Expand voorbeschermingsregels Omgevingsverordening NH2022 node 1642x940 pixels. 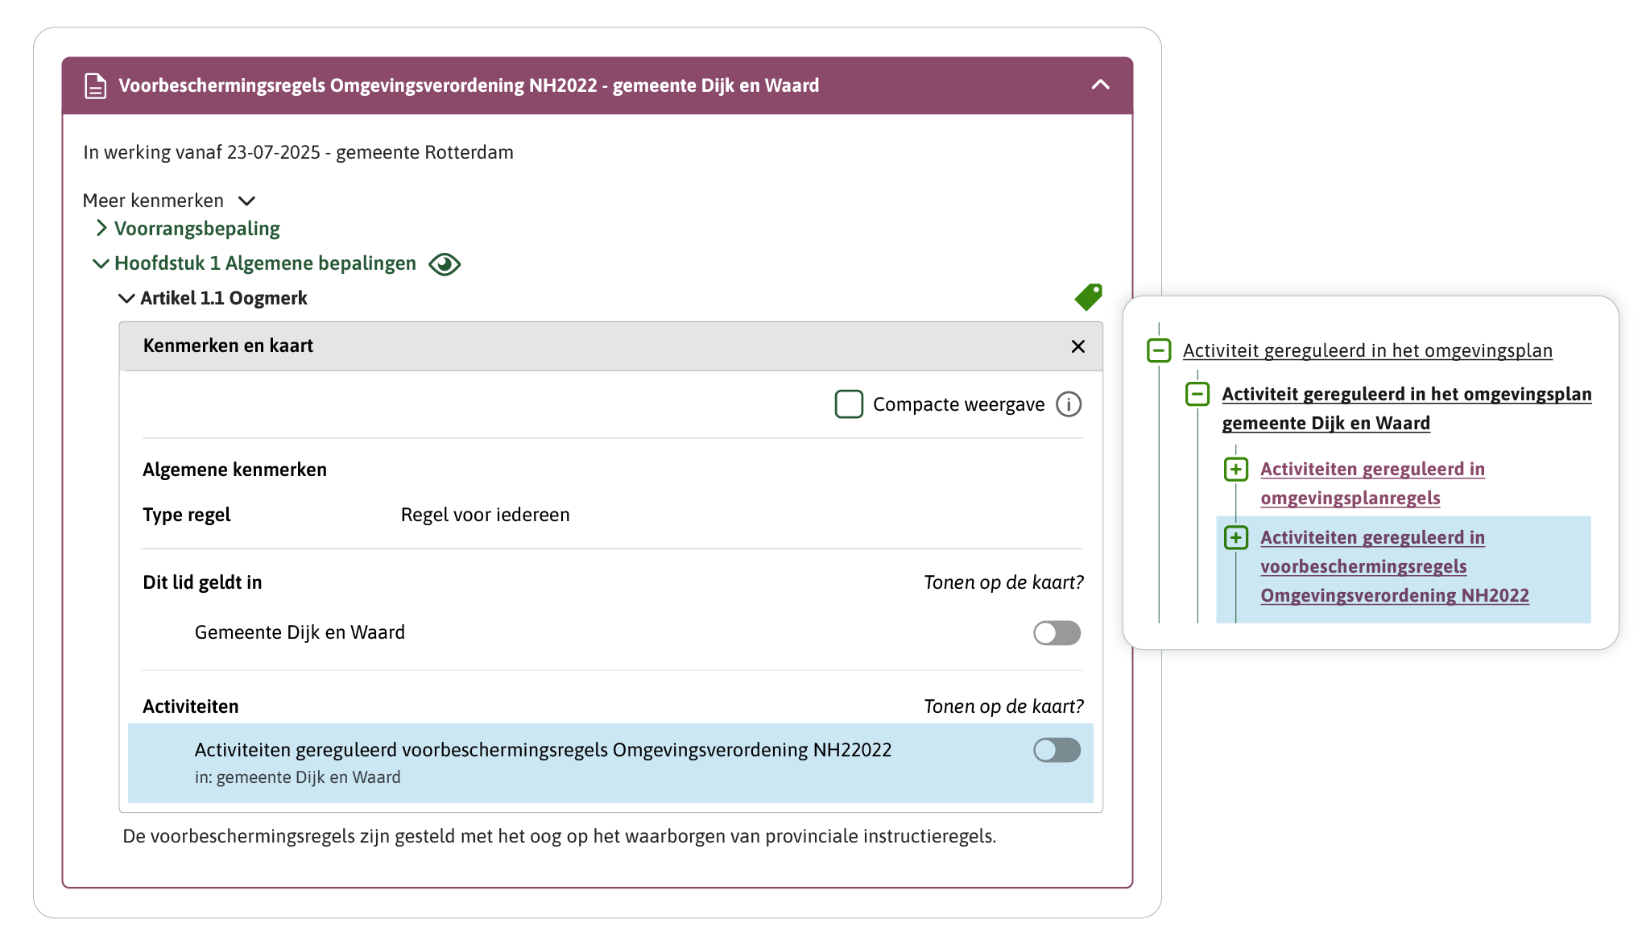[1236, 538]
